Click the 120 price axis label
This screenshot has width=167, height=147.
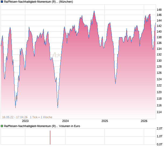(x=159, y=92)
